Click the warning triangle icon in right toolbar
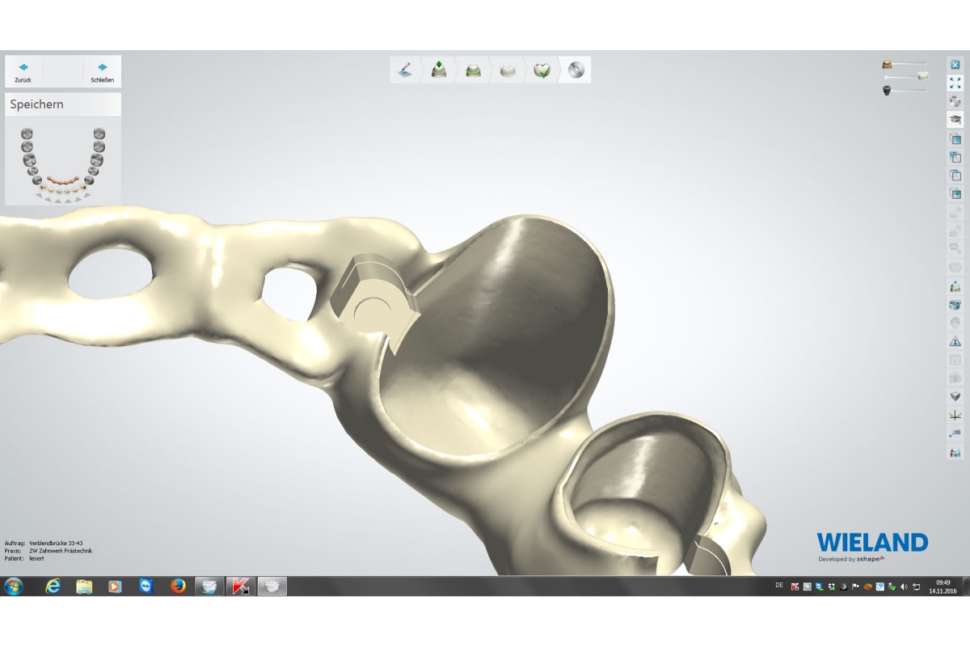The image size is (970, 647). 955,341
